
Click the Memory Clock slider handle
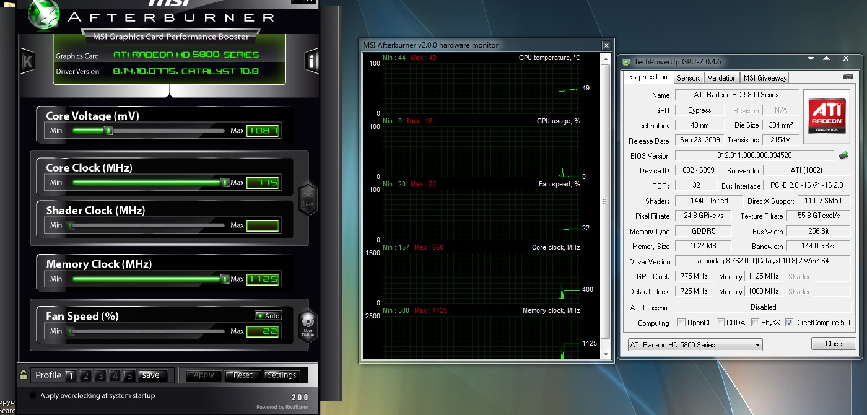(225, 279)
